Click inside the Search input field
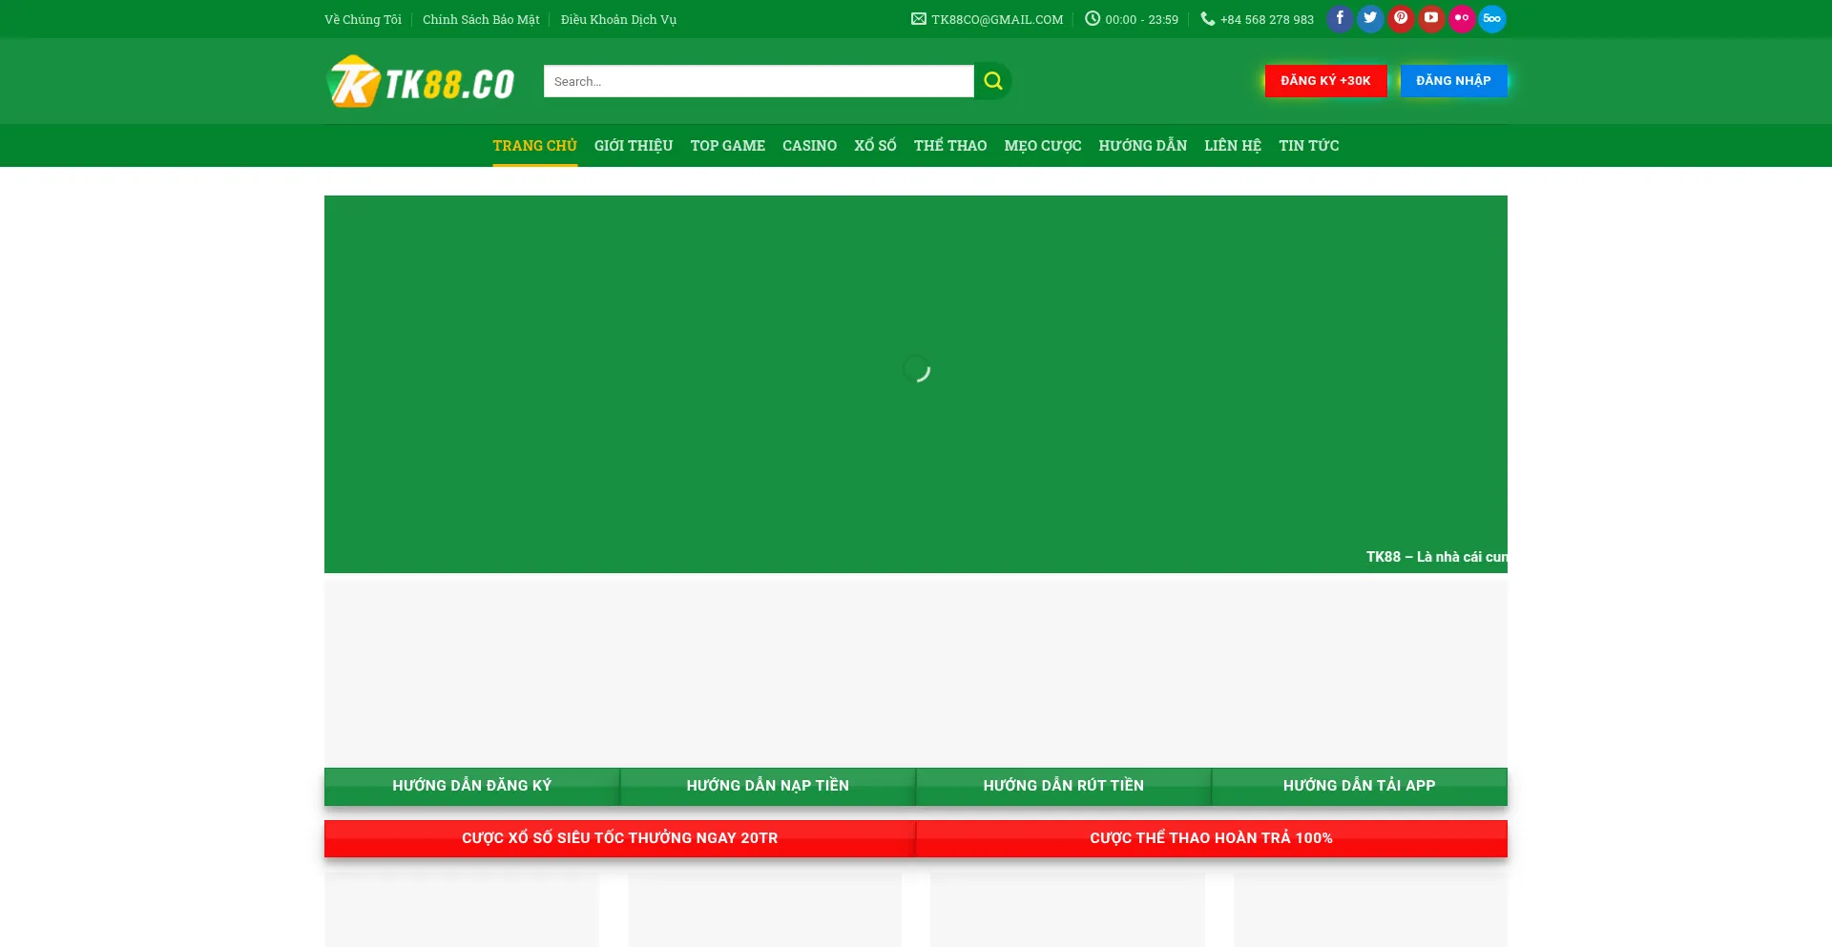This screenshot has width=1832, height=947. click(x=758, y=81)
